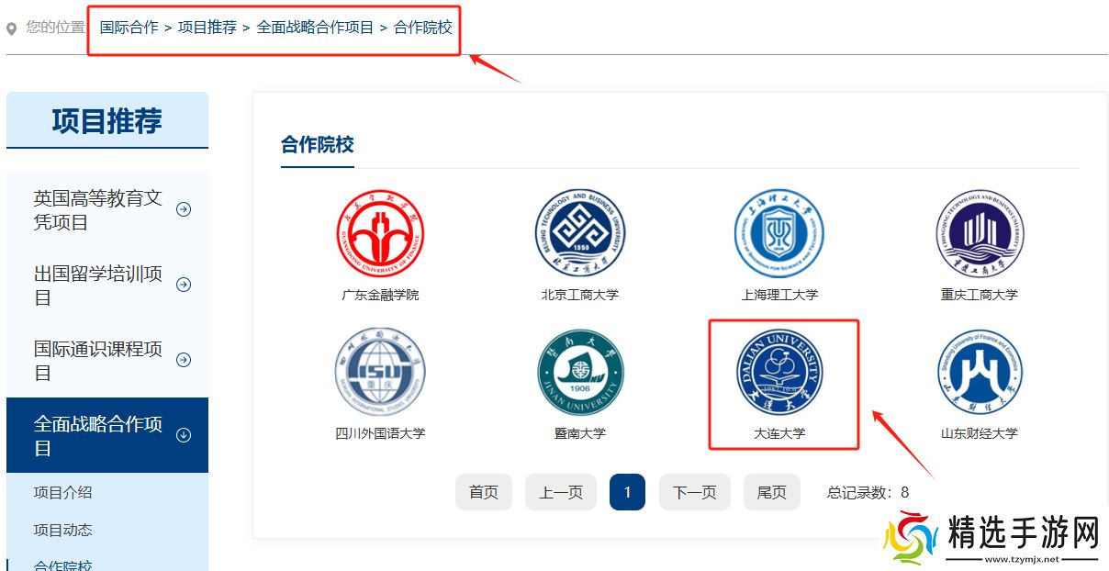
Task: Jump to 尾页 in pagination
Action: point(771,492)
